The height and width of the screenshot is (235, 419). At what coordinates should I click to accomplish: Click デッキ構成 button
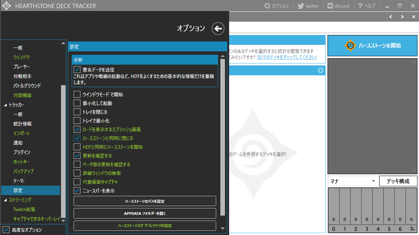click(398, 181)
